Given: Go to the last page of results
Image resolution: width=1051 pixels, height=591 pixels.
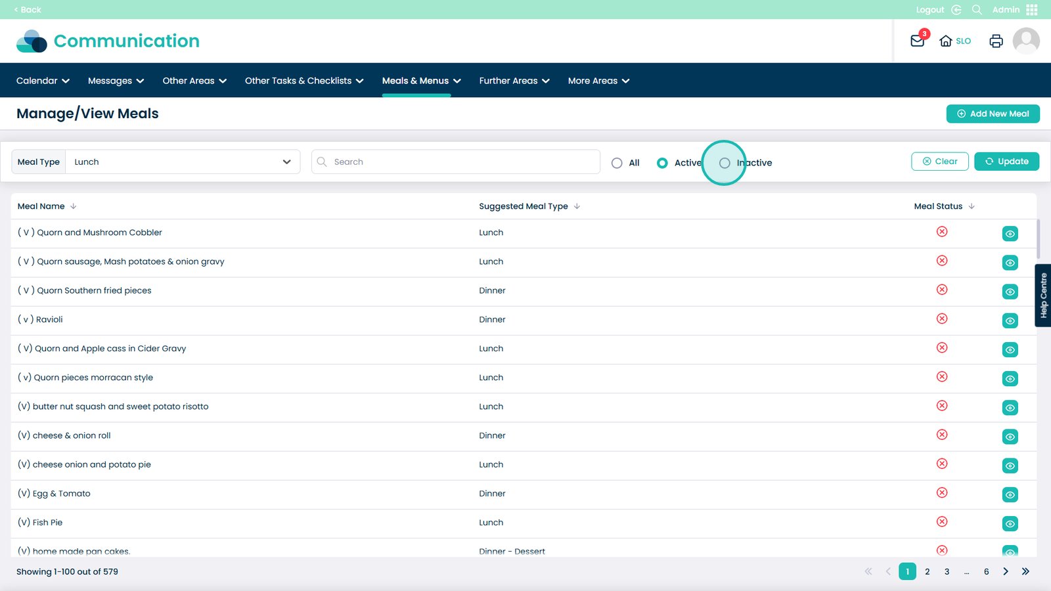Looking at the screenshot, I should point(1025,571).
